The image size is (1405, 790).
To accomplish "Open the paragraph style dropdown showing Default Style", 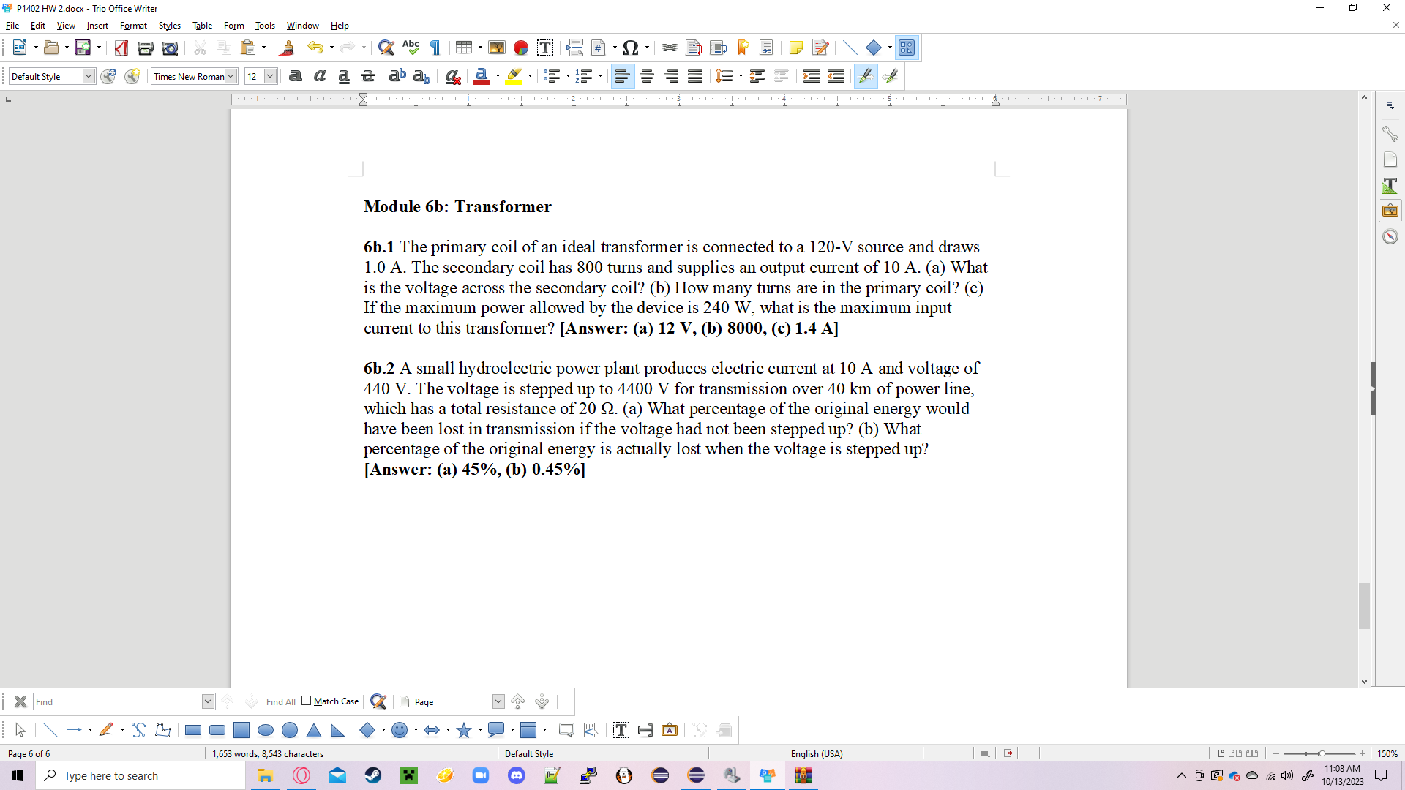I will [87, 76].
